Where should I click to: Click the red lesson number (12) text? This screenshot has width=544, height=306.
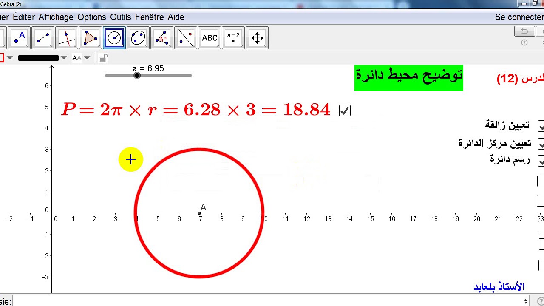pos(507,79)
